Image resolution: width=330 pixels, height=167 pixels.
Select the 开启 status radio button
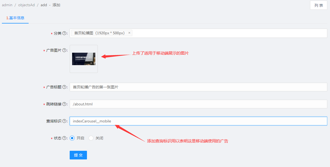click(72, 138)
